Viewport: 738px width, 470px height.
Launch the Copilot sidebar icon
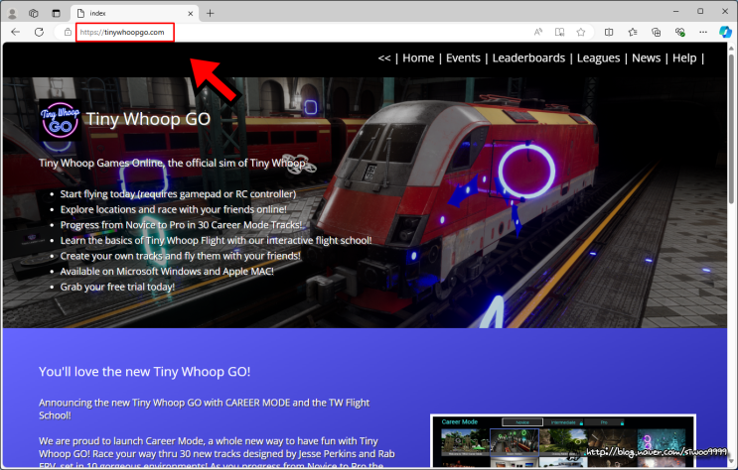[x=725, y=32]
